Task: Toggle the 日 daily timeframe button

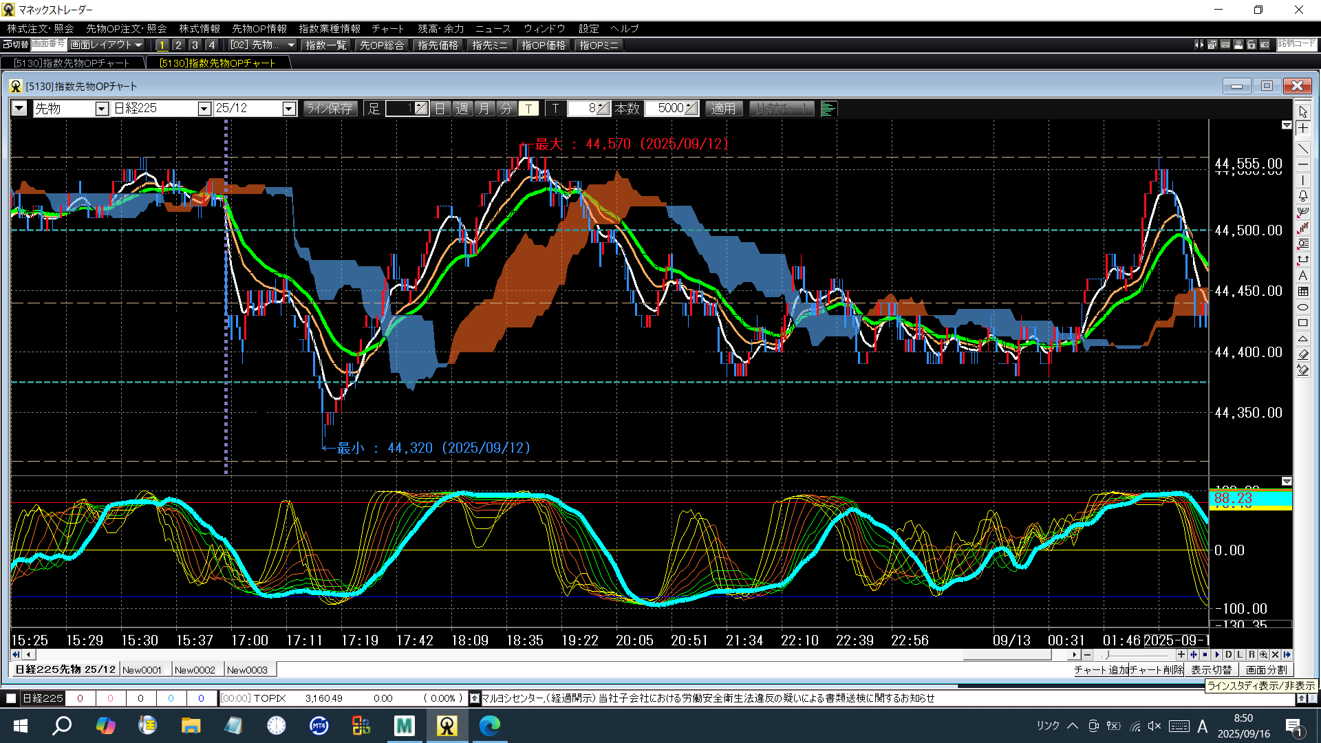Action: pyautogui.click(x=440, y=109)
